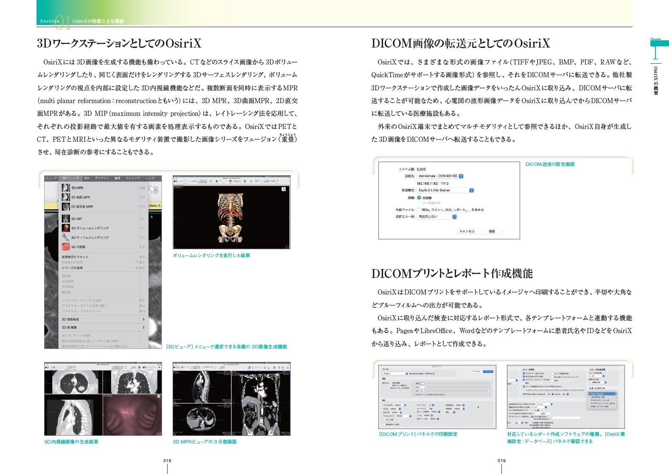This screenshot has height=474, width=669.
Task: Open the フィルムサイズ dropdown in print panel
Action: [403, 416]
